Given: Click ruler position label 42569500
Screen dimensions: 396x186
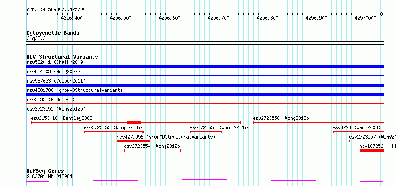Looking at the screenshot, I should point(121,18).
